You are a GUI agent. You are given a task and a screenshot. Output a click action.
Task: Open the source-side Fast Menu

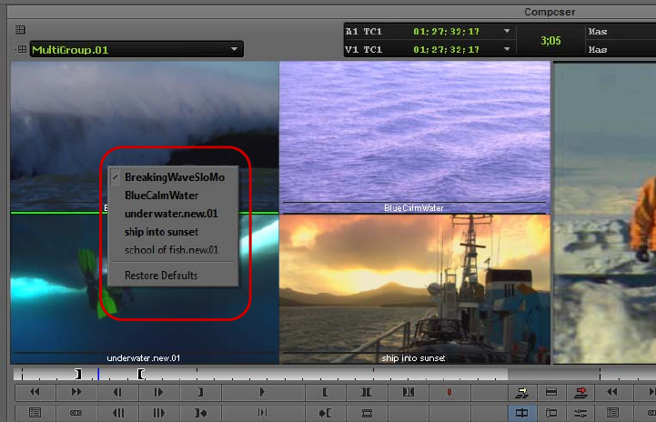35,413
